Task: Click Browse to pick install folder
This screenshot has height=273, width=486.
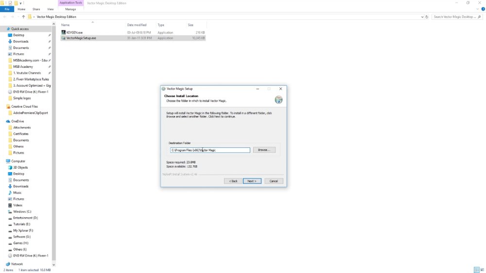Action: (264, 150)
